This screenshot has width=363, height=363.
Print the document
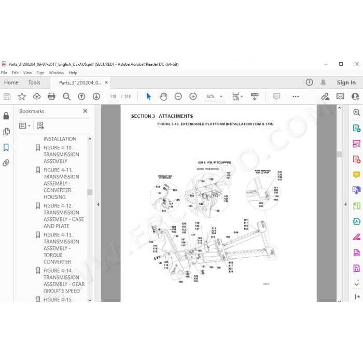51,96
